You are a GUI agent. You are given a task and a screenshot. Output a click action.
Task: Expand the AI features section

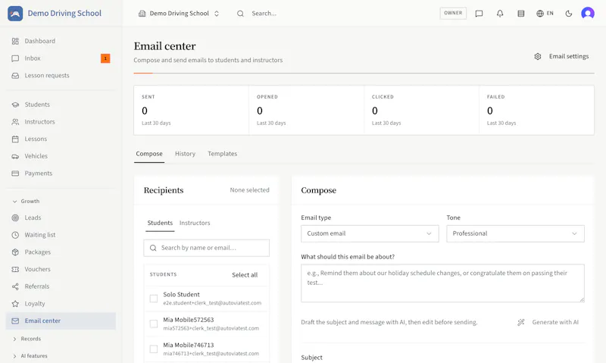(x=30, y=355)
